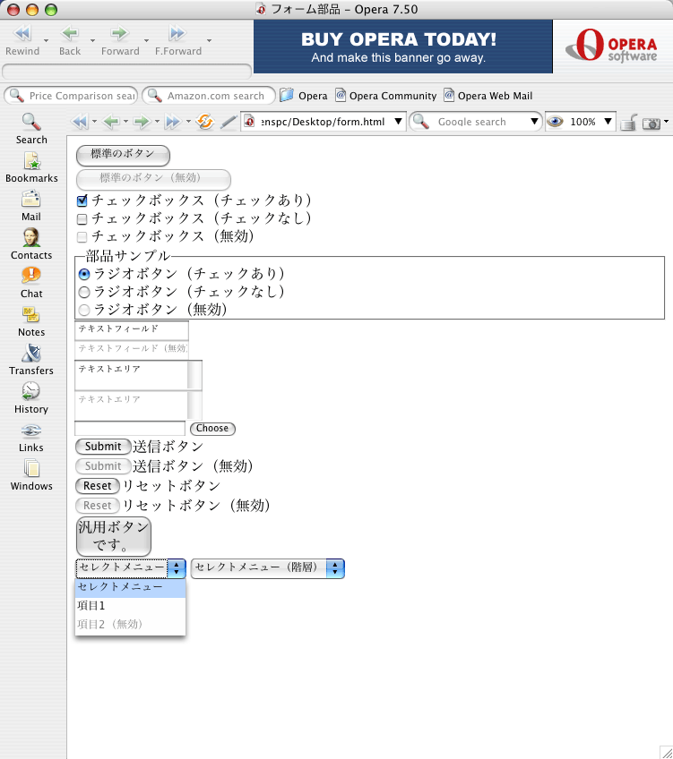Expand the dropdown arrow next to Back
This screenshot has width=673, height=759.
pos(92,40)
